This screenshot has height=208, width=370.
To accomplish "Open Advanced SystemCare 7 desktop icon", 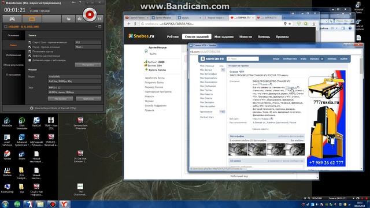I will (22, 140).
